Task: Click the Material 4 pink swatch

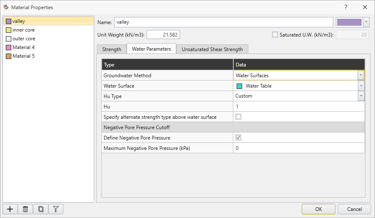Action: coord(9,47)
